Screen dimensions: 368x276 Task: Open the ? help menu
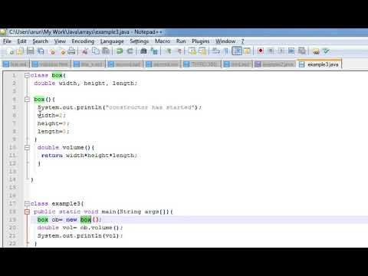point(242,41)
